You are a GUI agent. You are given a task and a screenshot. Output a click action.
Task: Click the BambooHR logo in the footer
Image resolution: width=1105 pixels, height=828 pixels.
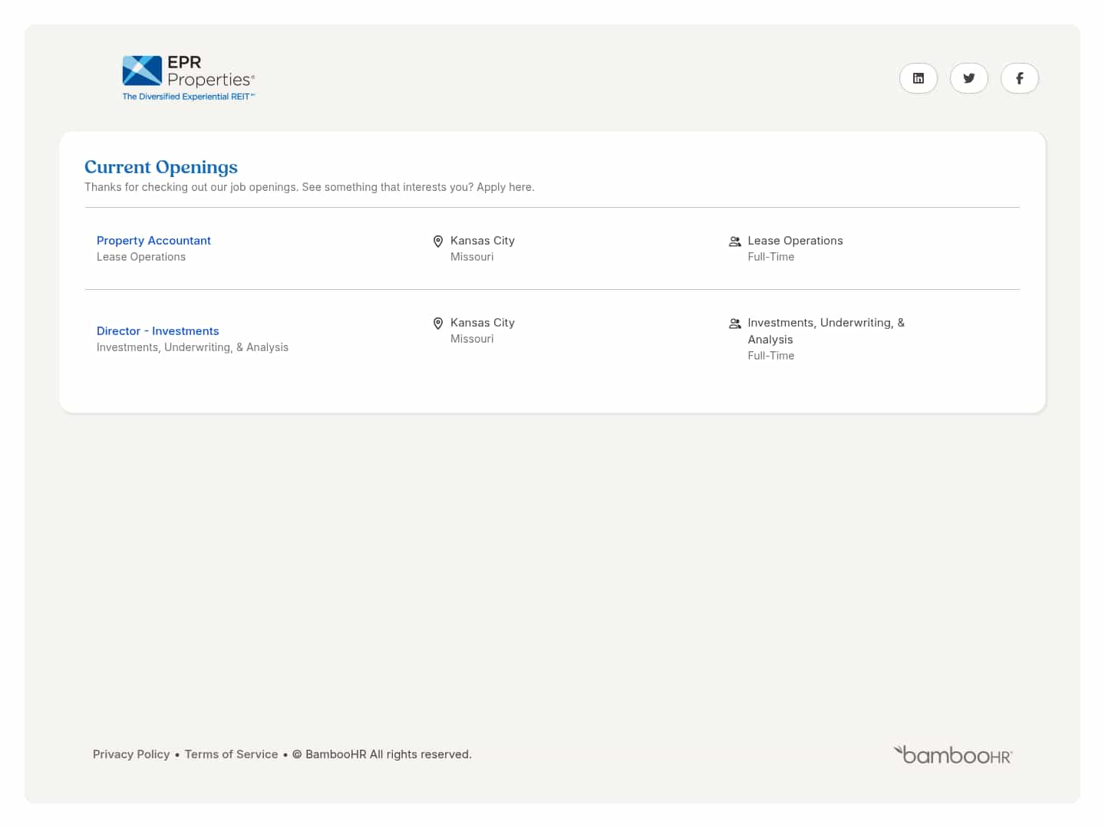point(953,755)
